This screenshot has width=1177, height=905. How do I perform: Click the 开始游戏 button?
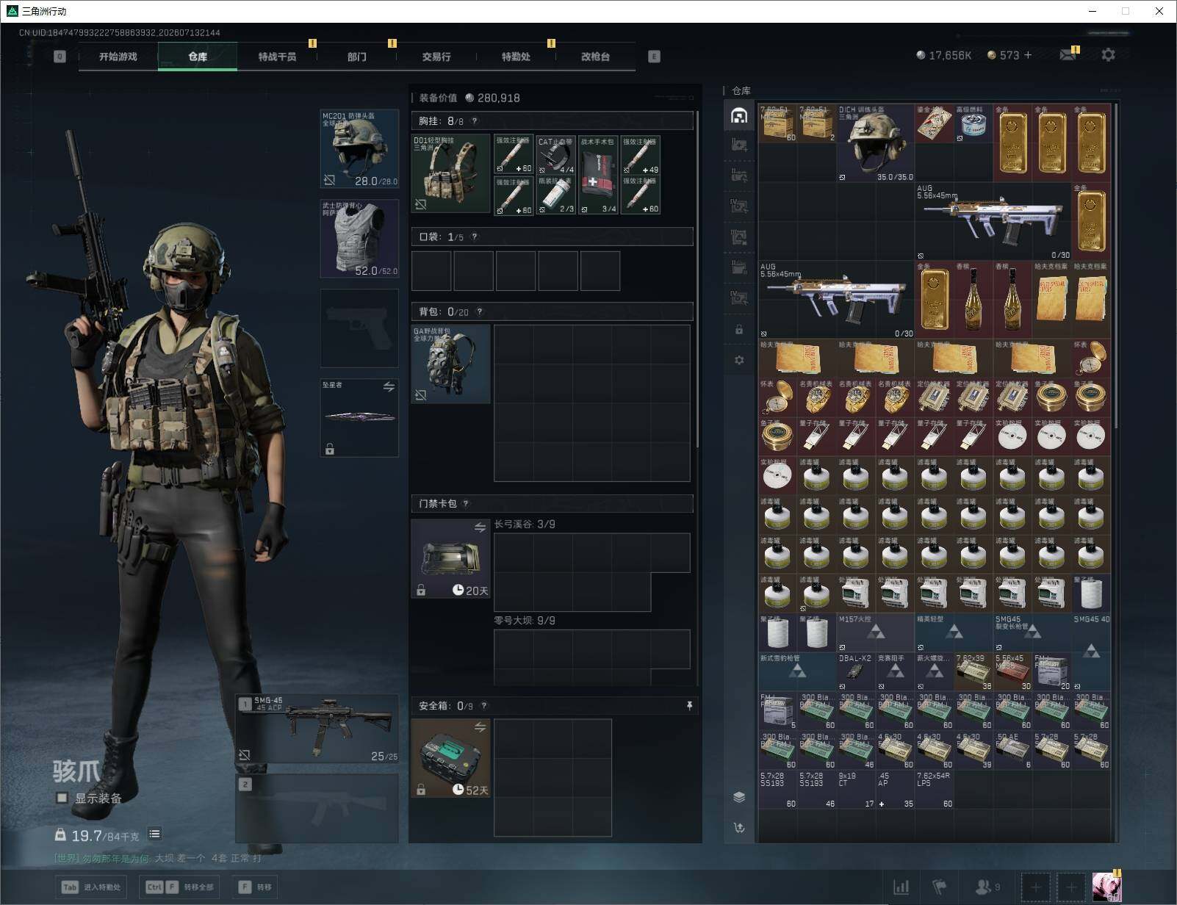pyautogui.click(x=118, y=57)
